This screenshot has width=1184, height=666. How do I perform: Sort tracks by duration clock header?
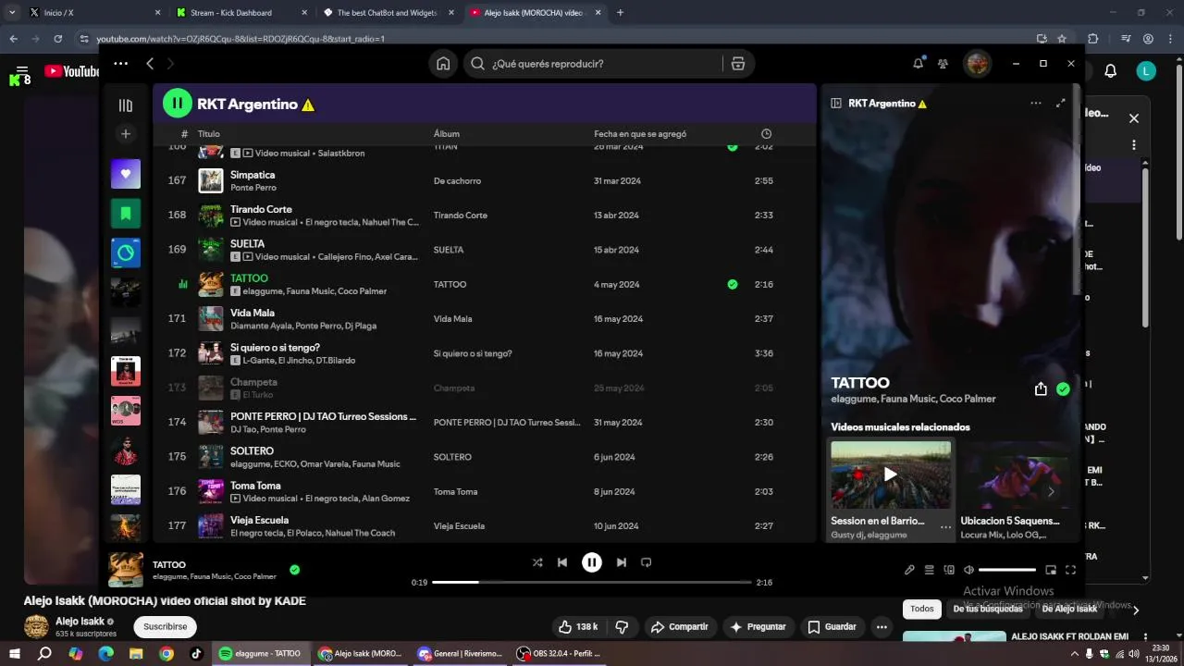pos(766,134)
